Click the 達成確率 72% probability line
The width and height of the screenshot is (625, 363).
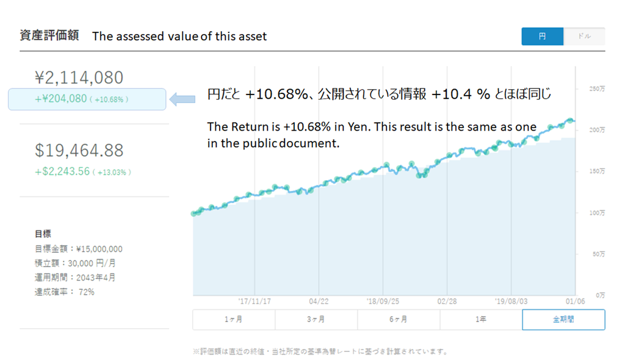pyautogui.click(x=65, y=292)
